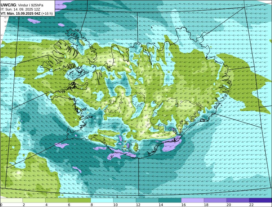Click the legend scale label '16'

(x=183, y=205)
